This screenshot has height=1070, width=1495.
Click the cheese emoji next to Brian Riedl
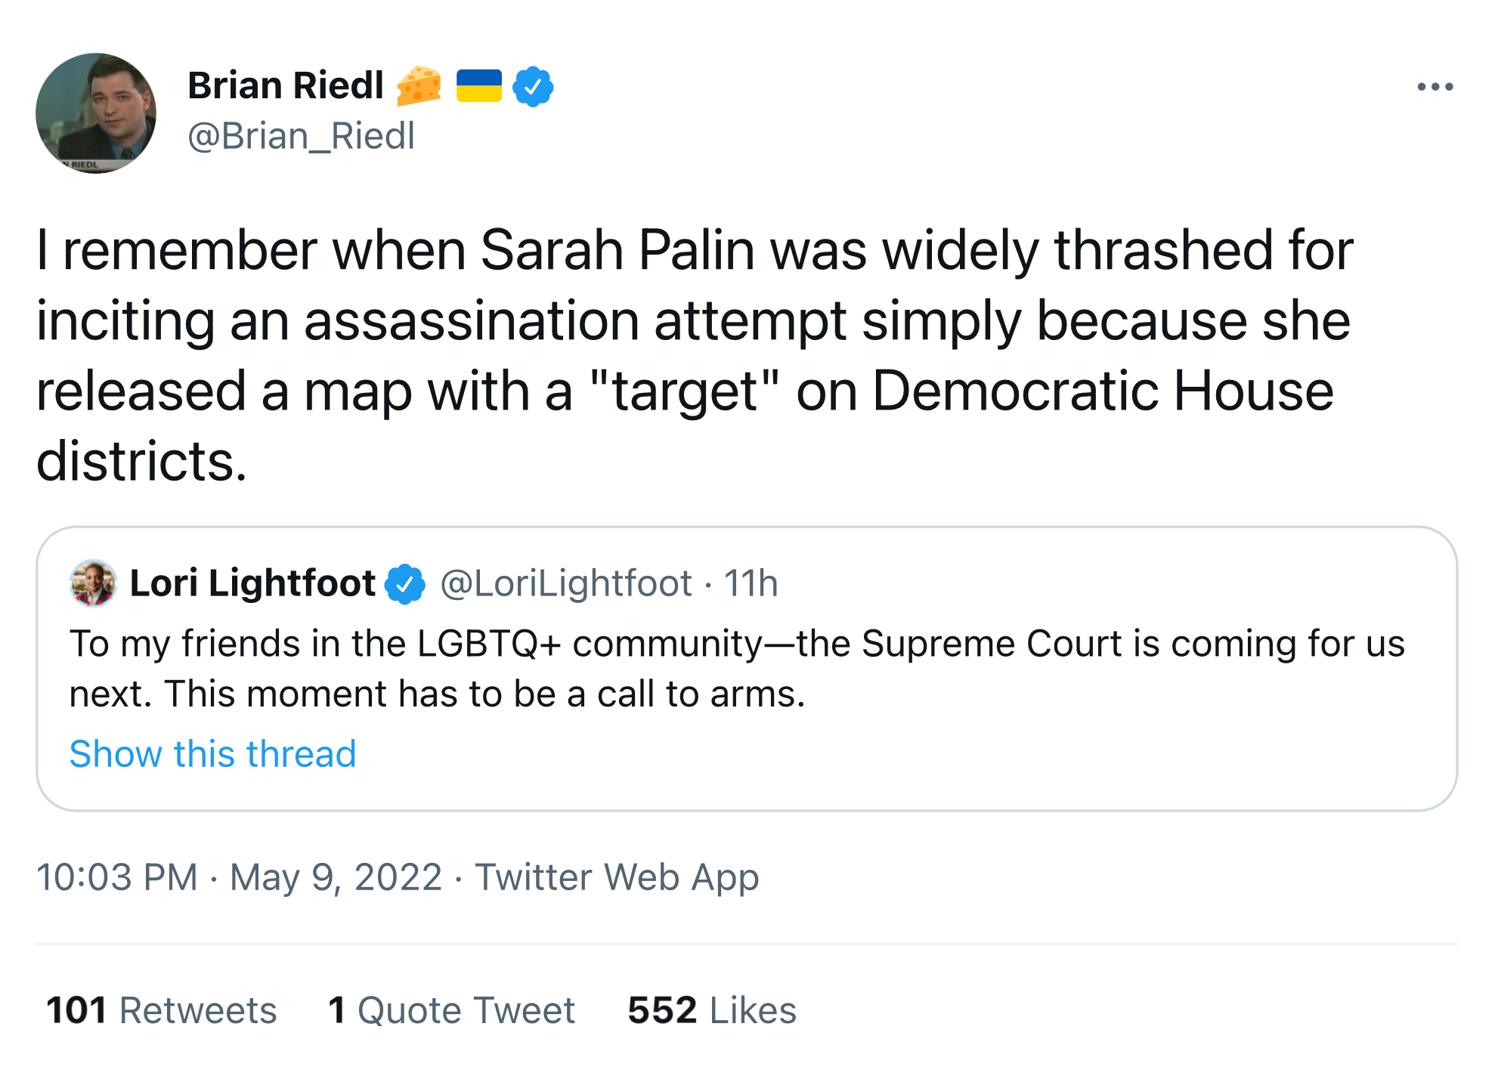(x=419, y=86)
